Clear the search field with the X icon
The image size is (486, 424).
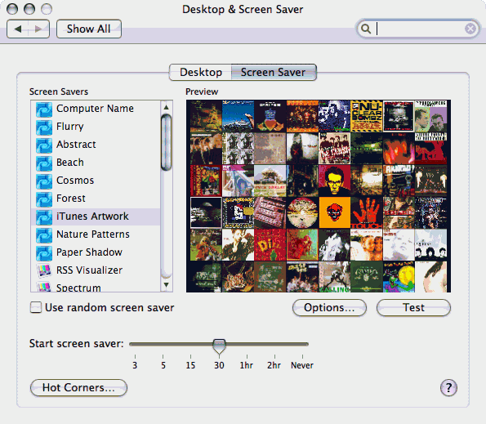[470, 29]
